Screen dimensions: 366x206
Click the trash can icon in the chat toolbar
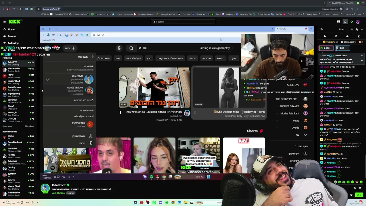(x=336, y=36)
